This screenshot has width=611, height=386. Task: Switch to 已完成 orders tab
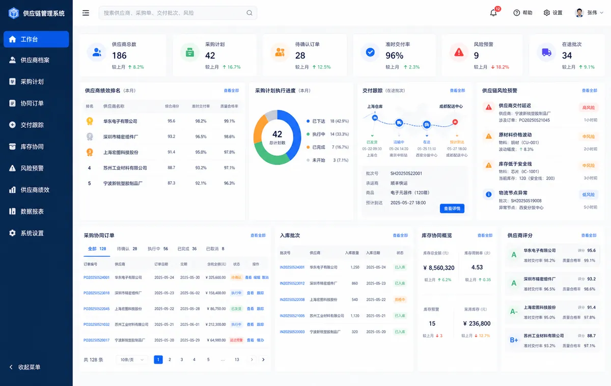pyautogui.click(x=187, y=249)
